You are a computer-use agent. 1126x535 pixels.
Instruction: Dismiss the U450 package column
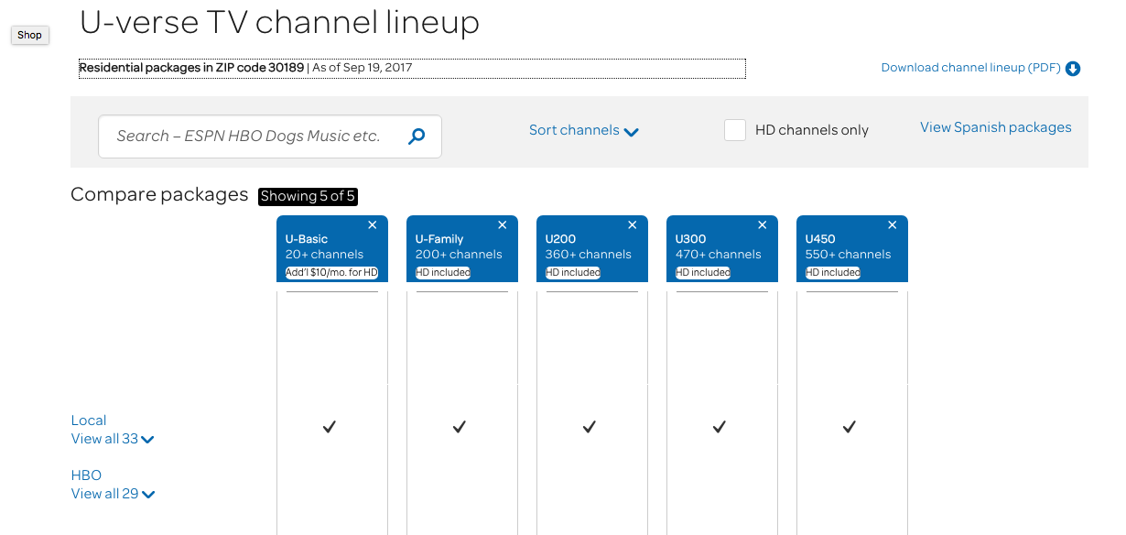pos(893,225)
